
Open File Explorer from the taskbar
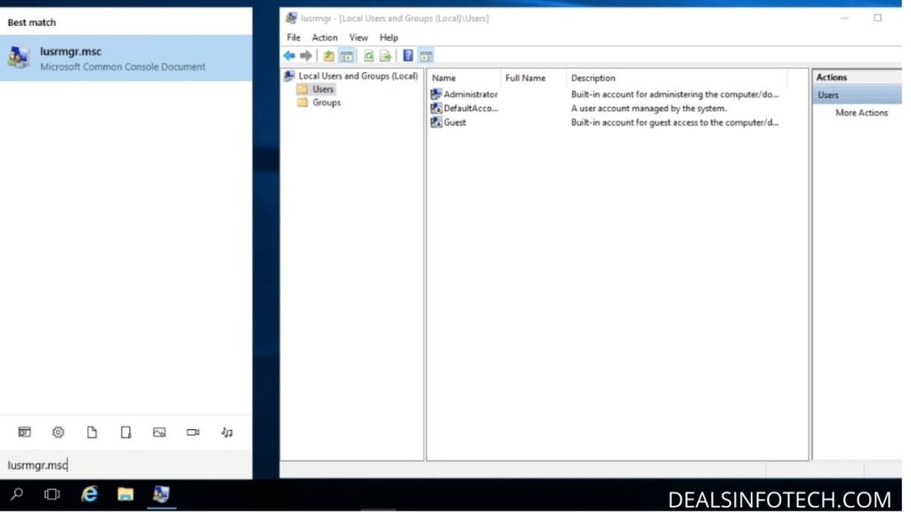[x=125, y=494]
